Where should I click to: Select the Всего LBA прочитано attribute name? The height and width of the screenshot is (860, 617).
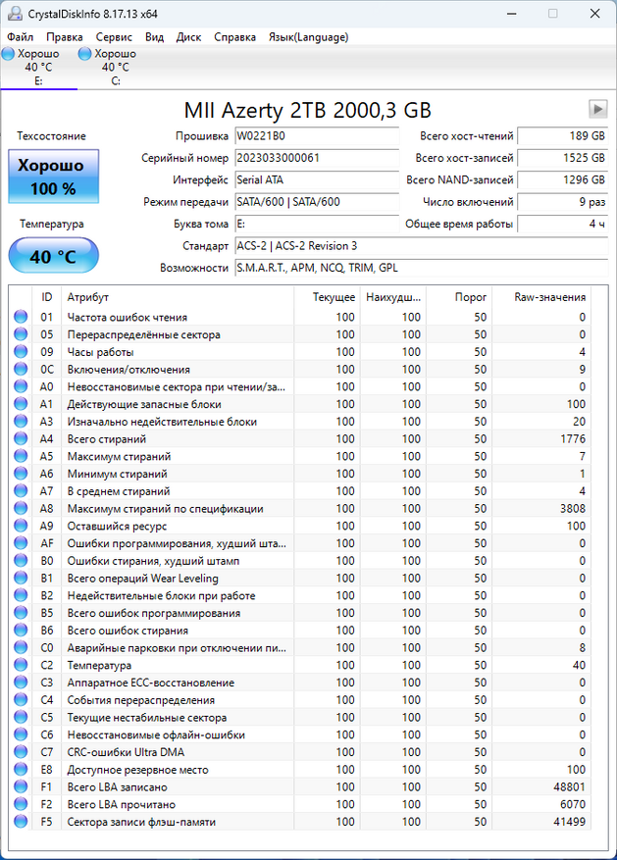(x=122, y=805)
